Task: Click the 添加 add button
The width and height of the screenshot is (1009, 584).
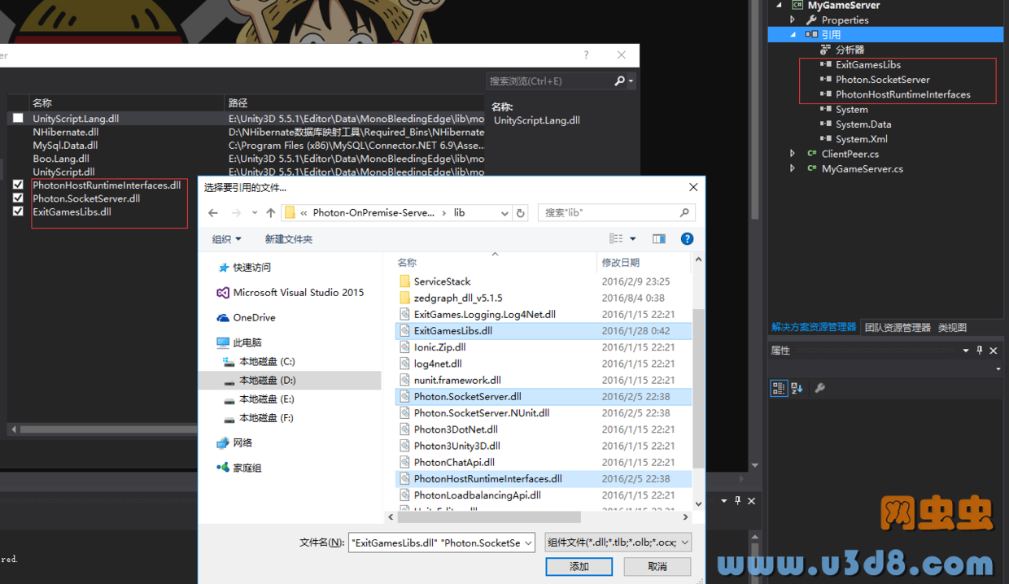Action: pyautogui.click(x=579, y=566)
